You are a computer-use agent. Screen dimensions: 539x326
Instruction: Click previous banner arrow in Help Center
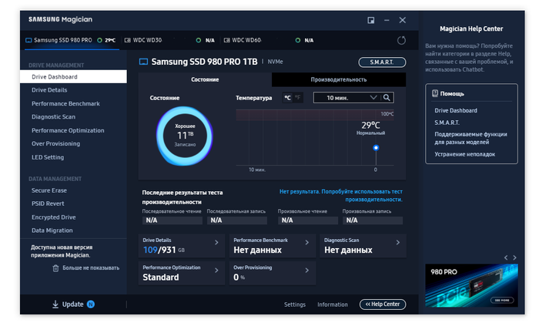pyautogui.click(x=506, y=257)
